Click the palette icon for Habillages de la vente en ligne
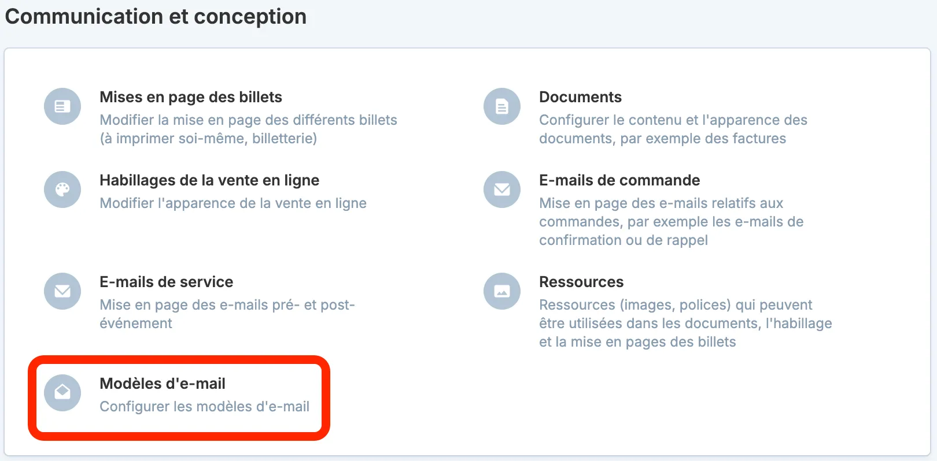 click(62, 189)
